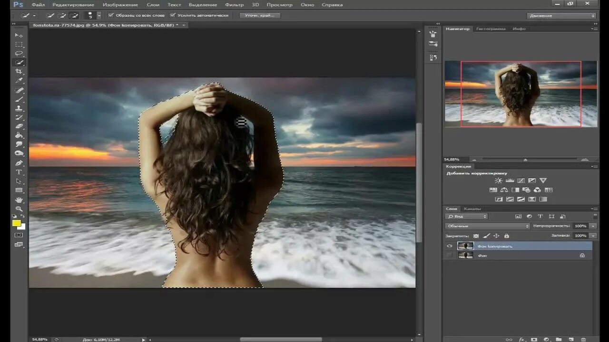Select the 'Фон' layer thumbnail
609x342 pixels.
pos(465,256)
